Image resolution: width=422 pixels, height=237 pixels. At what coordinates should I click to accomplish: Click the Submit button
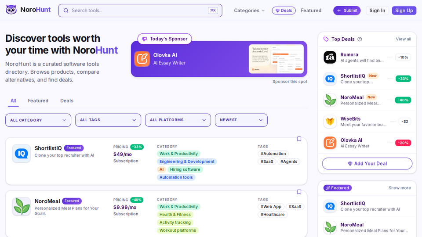347,11
